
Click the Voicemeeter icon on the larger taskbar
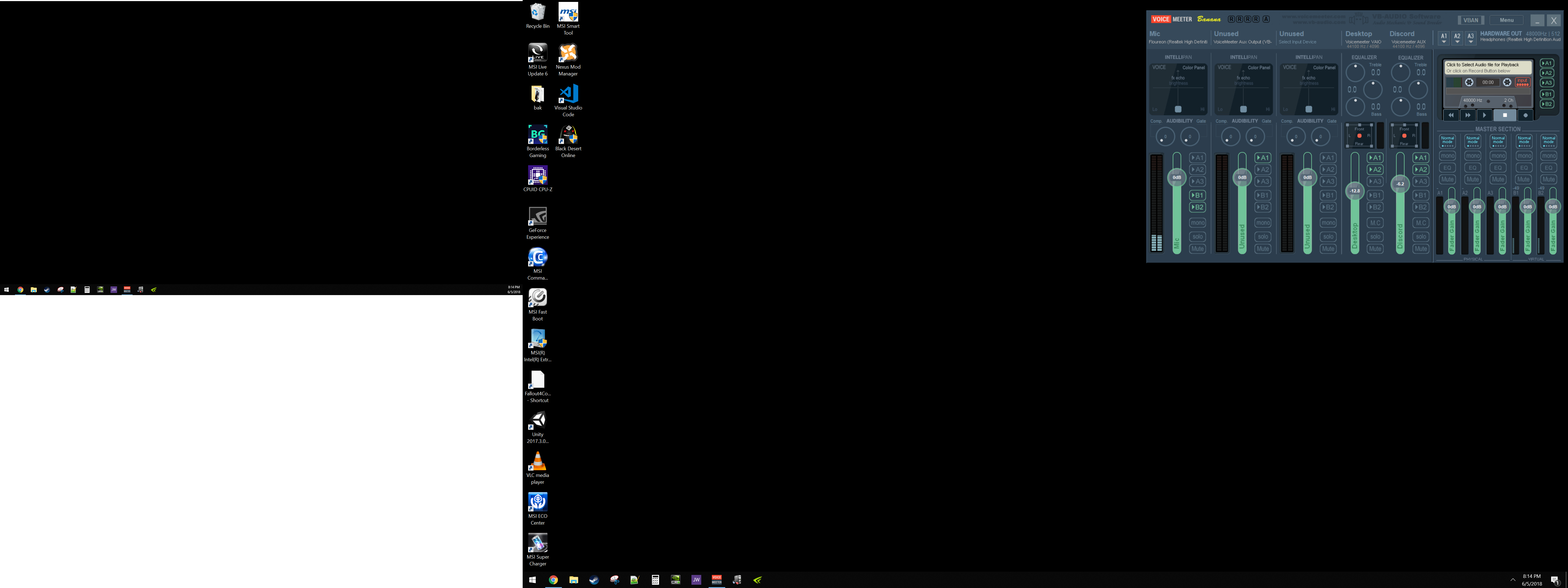click(716, 580)
